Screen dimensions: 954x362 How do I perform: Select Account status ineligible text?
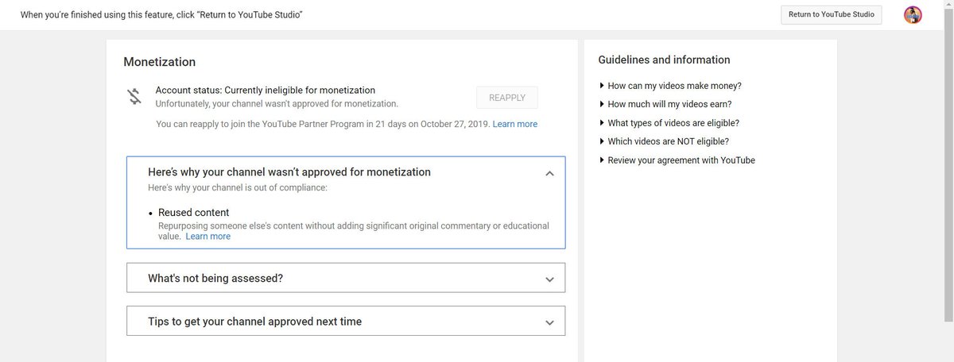point(266,90)
